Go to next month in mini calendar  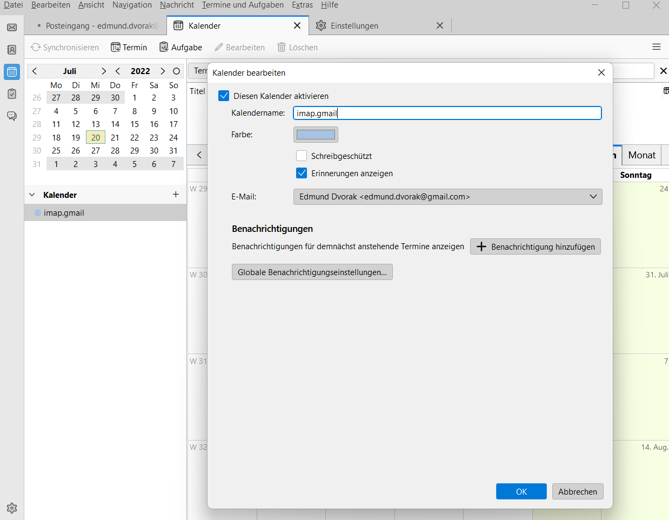click(103, 71)
